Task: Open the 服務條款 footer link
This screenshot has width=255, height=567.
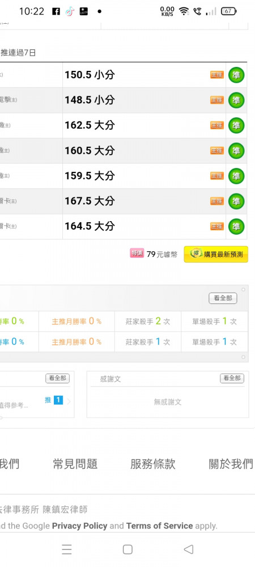Action: (153, 464)
